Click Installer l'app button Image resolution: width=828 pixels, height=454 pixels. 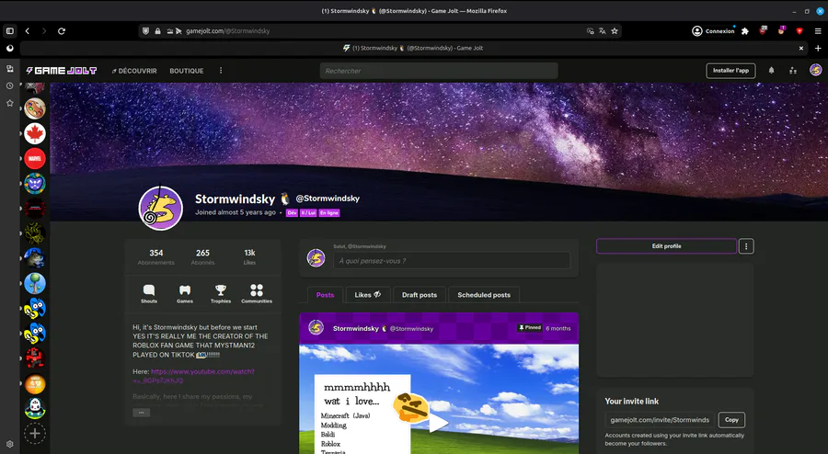point(730,71)
